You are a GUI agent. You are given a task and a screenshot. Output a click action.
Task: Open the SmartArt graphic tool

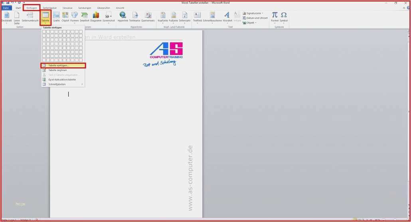point(84,16)
